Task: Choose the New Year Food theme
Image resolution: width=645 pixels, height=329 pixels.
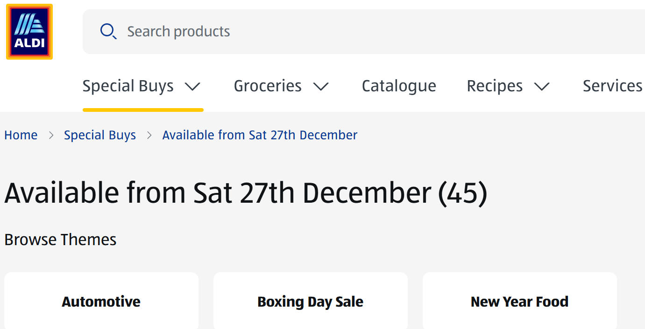Action: [x=520, y=302]
